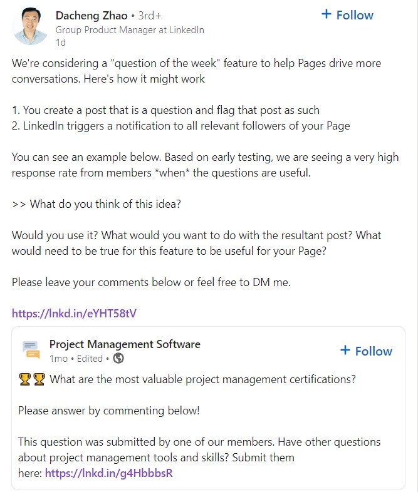Open Dacheng Zhao's profile photo
The image size is (418, 492).
(x=31, y=26)
